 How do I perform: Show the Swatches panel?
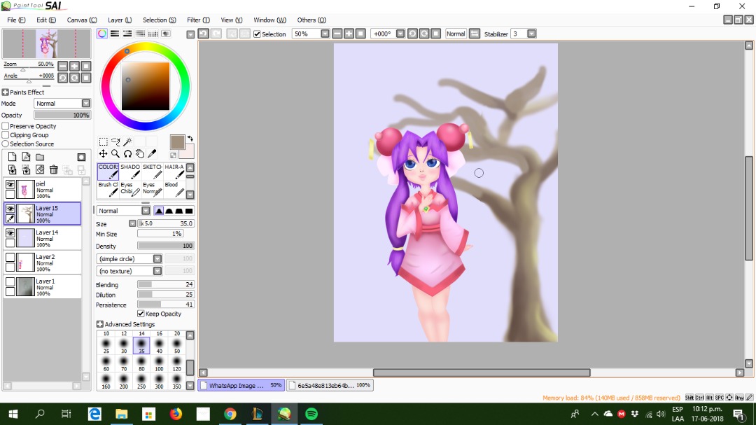153,34
